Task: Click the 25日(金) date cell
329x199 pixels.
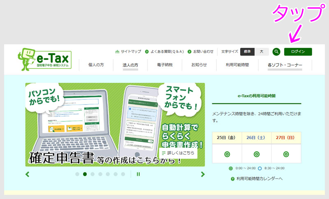Action: [227, 138]
